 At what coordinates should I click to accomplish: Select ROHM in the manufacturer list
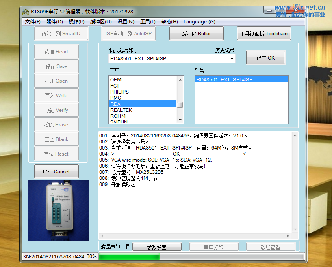118,116
